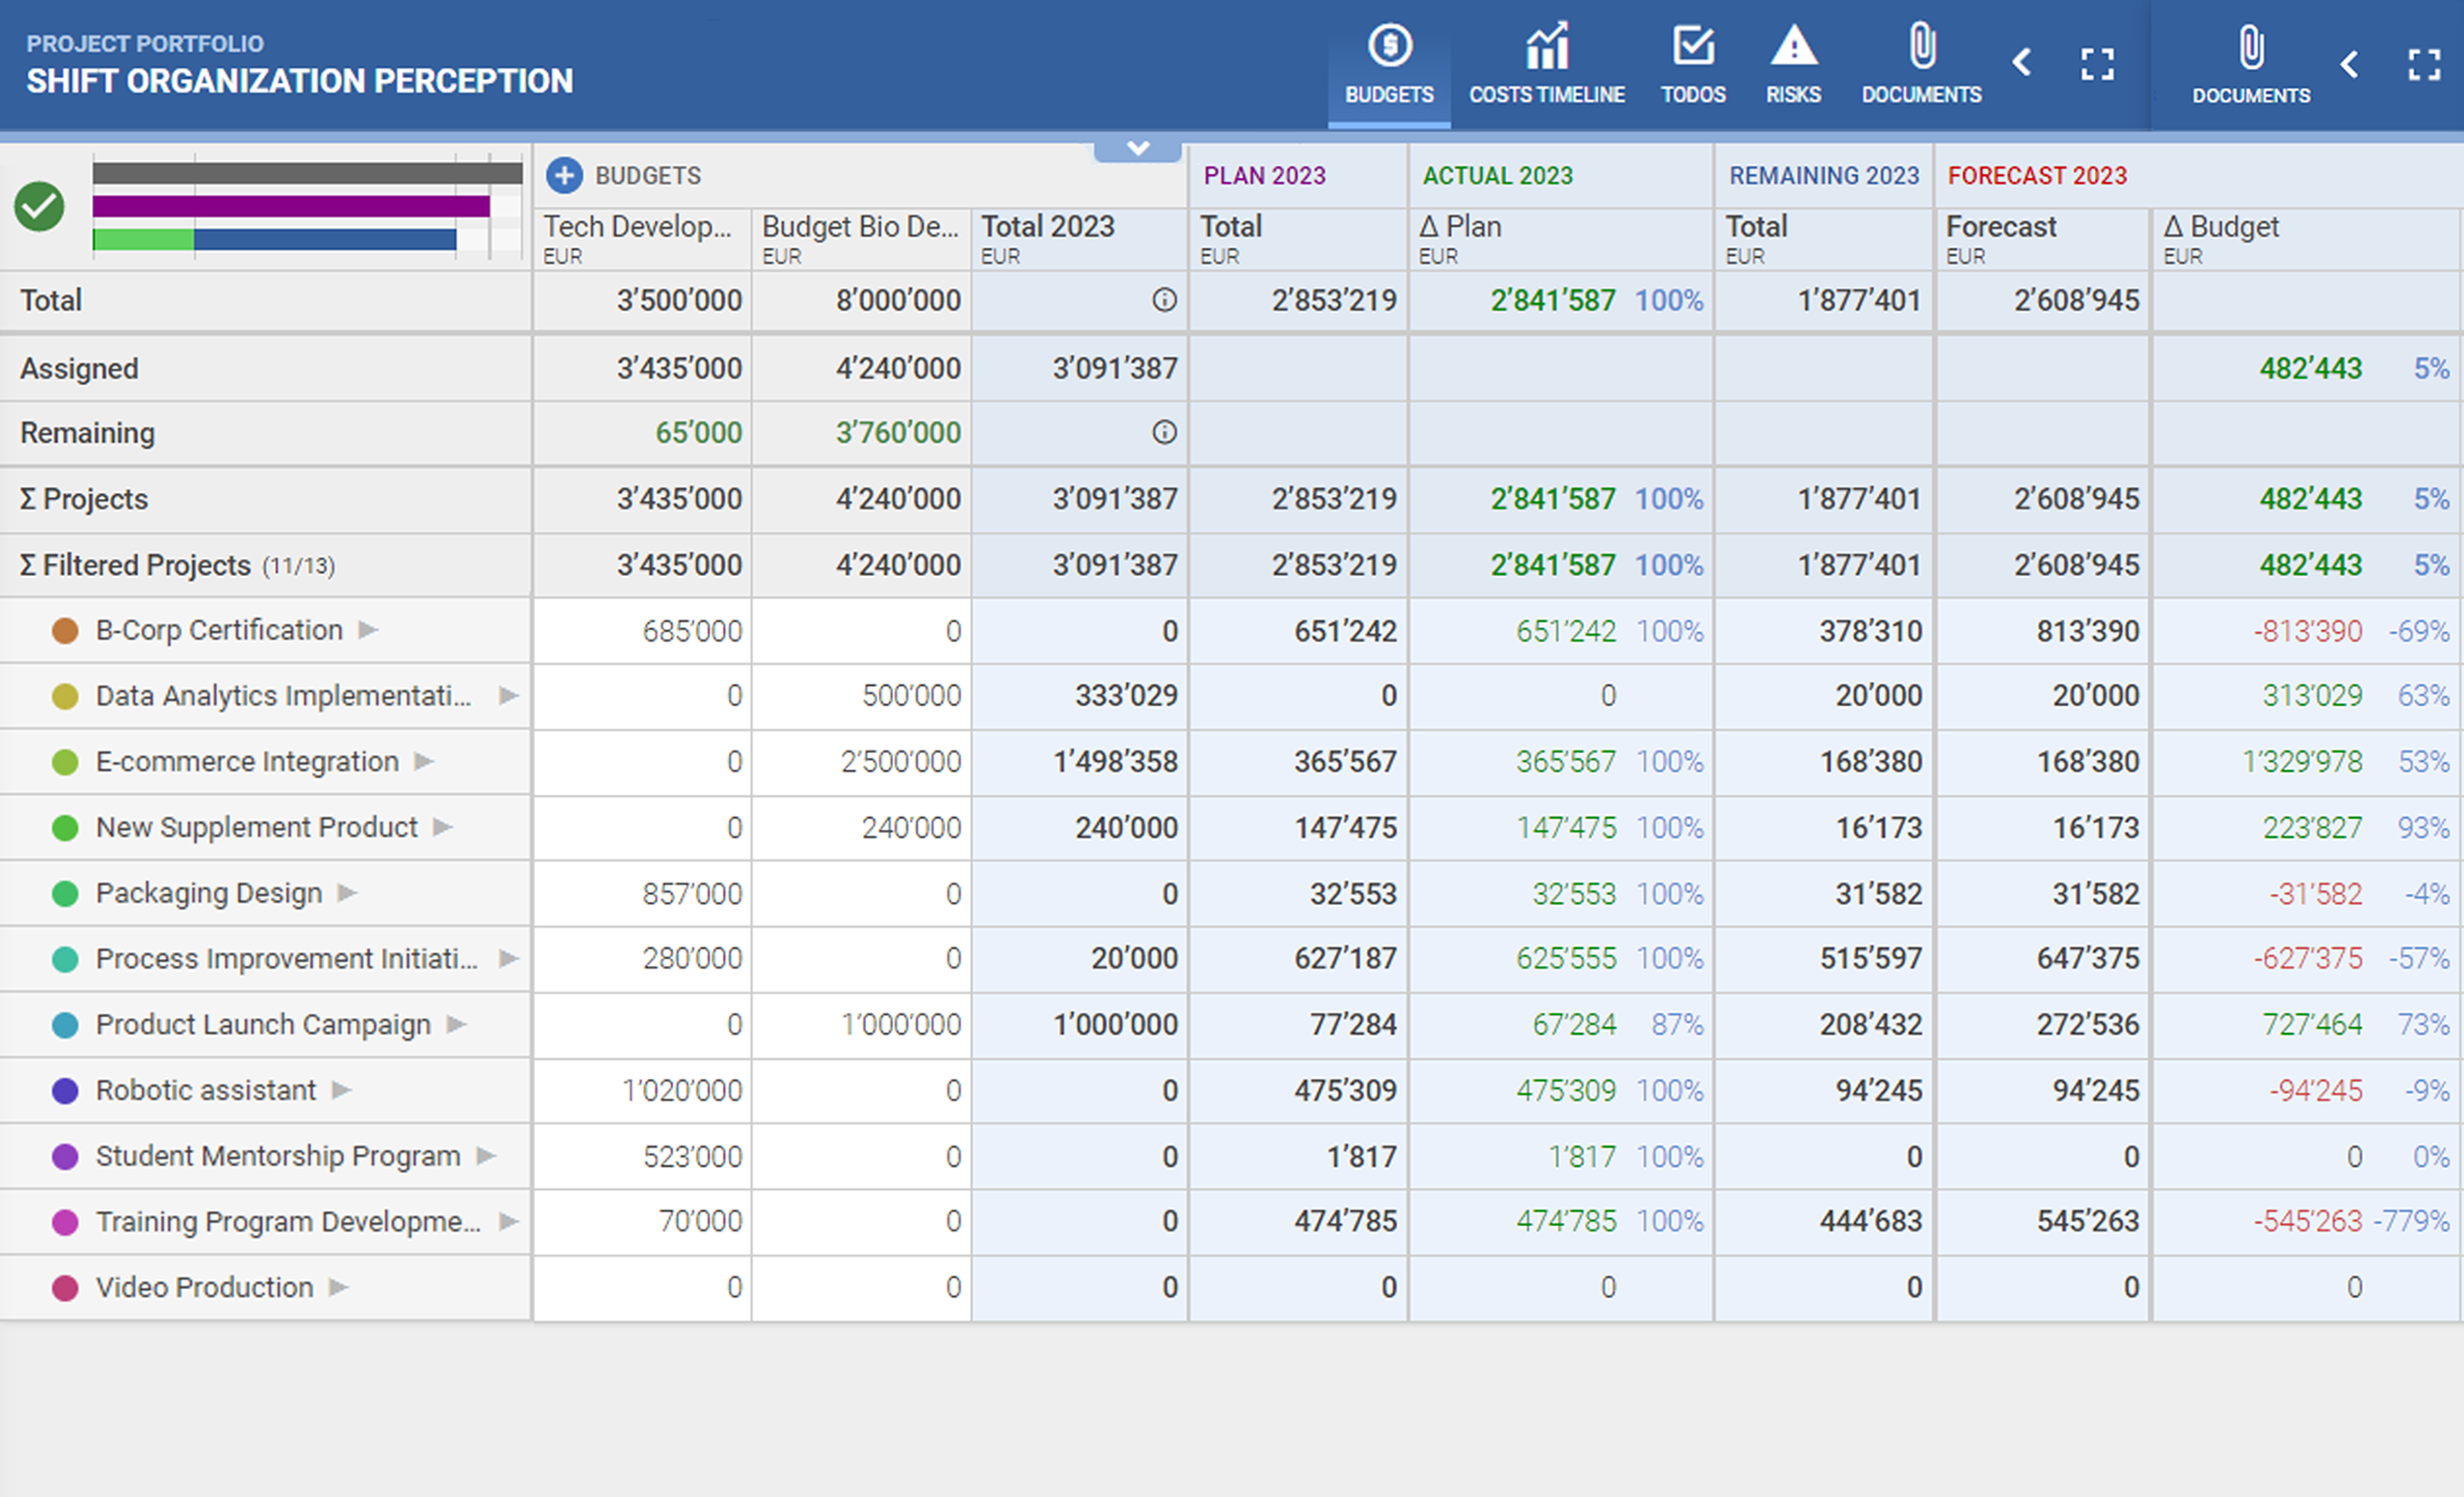Click the Budget Bio De... column header
The width and height of the screenshot is (2464, 1497).
(x=860, y=239)
